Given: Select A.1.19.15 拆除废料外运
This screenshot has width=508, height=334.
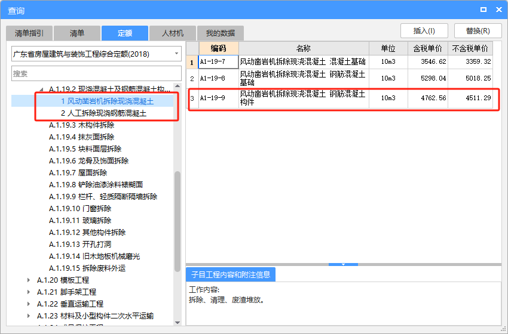Looking at the screenshot, I should click(x=87, y=268).
